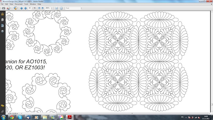This screenshot has height=120, width=213.
Task: Go to the next page arrow
Action: [x=25, y=8]
